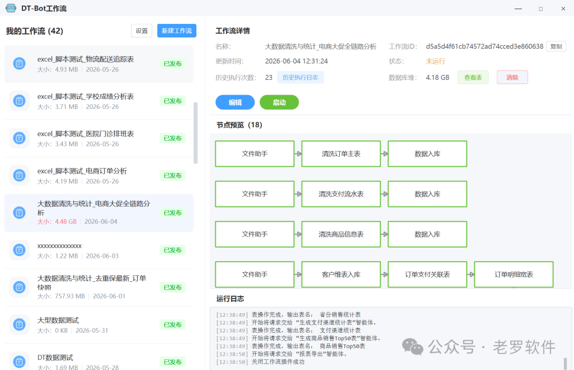The width and height of the screenshot is (574, 370).
Task: Open 大型数据测试 workflow entry
Action: click(x=98, y=325)
